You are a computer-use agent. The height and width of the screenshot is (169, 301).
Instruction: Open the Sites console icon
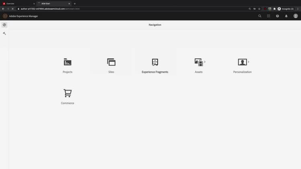[x=111, y=62]
